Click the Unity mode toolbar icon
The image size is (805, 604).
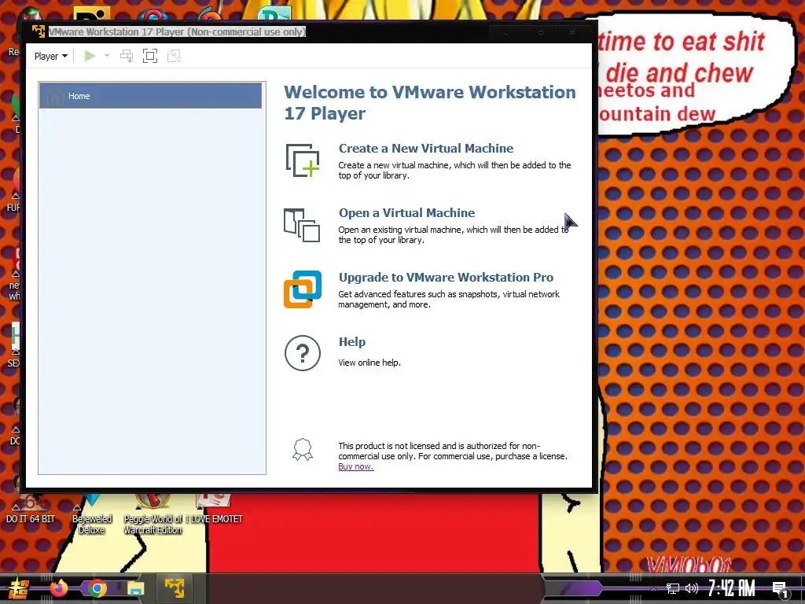[x=174, y=56]
